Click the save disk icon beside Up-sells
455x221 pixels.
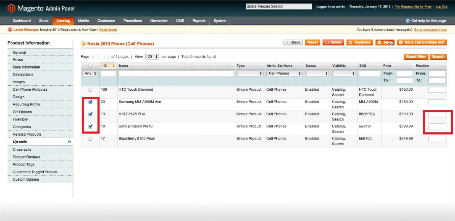pos(69,142)
